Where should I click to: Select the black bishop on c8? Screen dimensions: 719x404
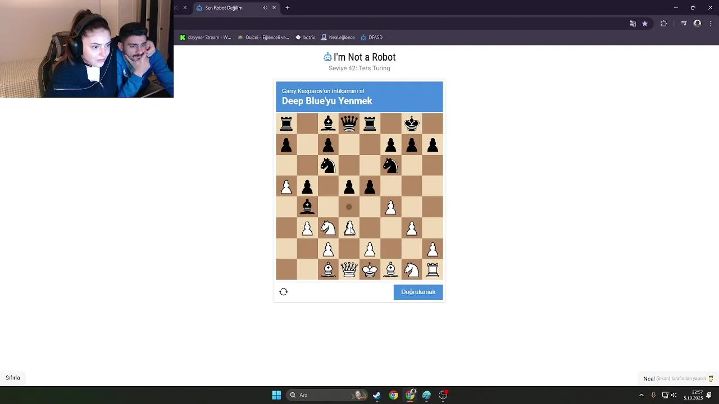[x=328, y=123]
